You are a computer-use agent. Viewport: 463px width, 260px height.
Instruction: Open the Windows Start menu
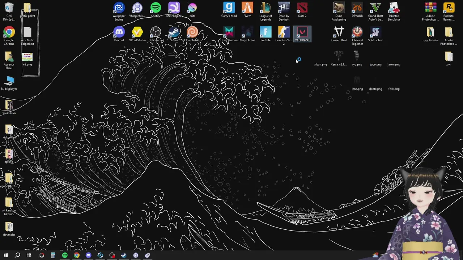tap(5, 255)
